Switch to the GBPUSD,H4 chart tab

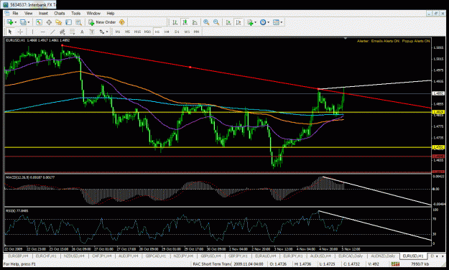(210, 256)
